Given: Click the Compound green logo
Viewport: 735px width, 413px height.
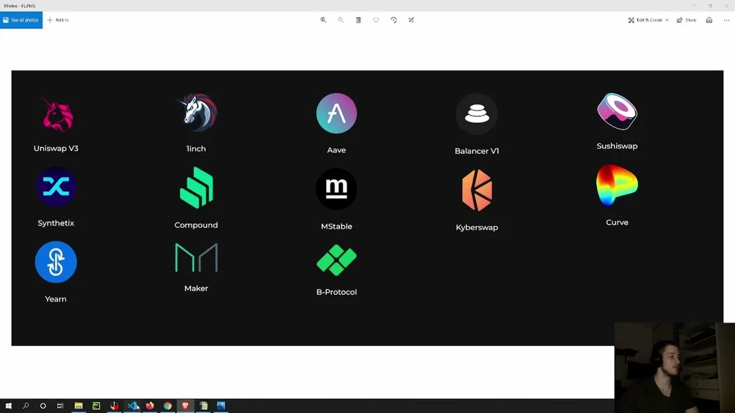Looking at the screenshot, I should (196, 188).
